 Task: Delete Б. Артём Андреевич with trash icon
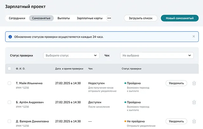click(x=194, y=102)
